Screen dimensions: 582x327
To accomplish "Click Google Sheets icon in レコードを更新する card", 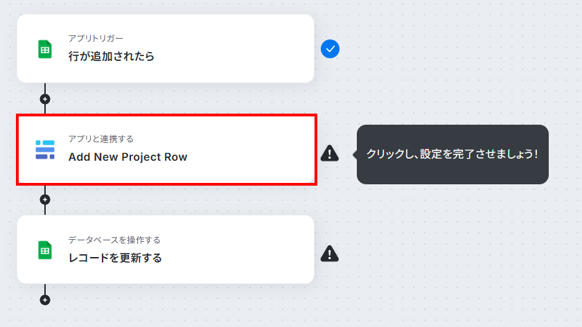I will [x=45, y=250].
